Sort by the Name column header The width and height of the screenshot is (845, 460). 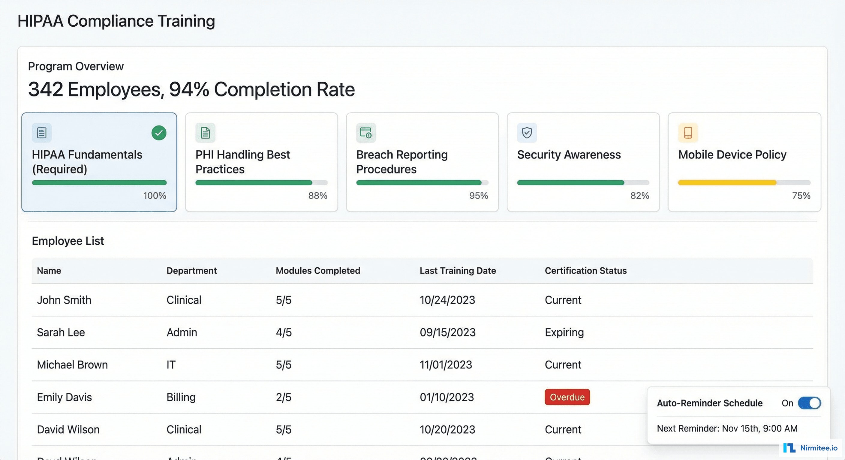(x=49, y=270)
